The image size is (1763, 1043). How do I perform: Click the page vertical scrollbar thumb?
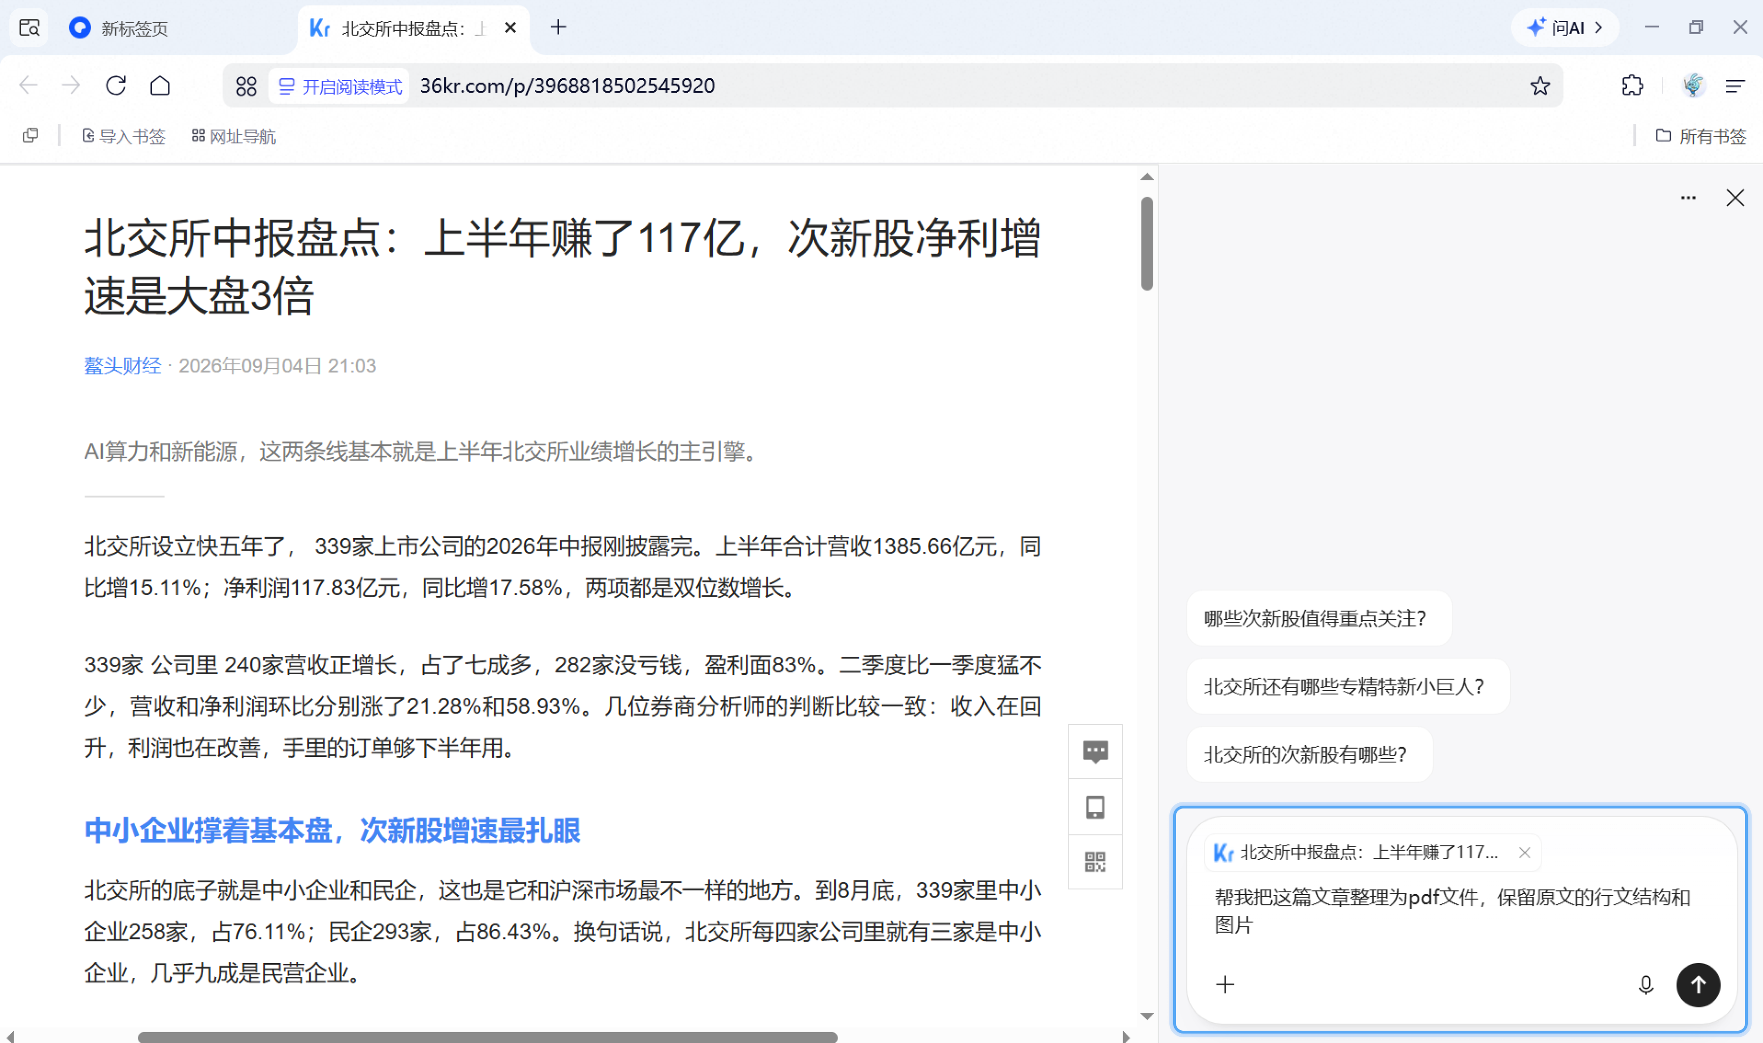(x=1147, y=243)
